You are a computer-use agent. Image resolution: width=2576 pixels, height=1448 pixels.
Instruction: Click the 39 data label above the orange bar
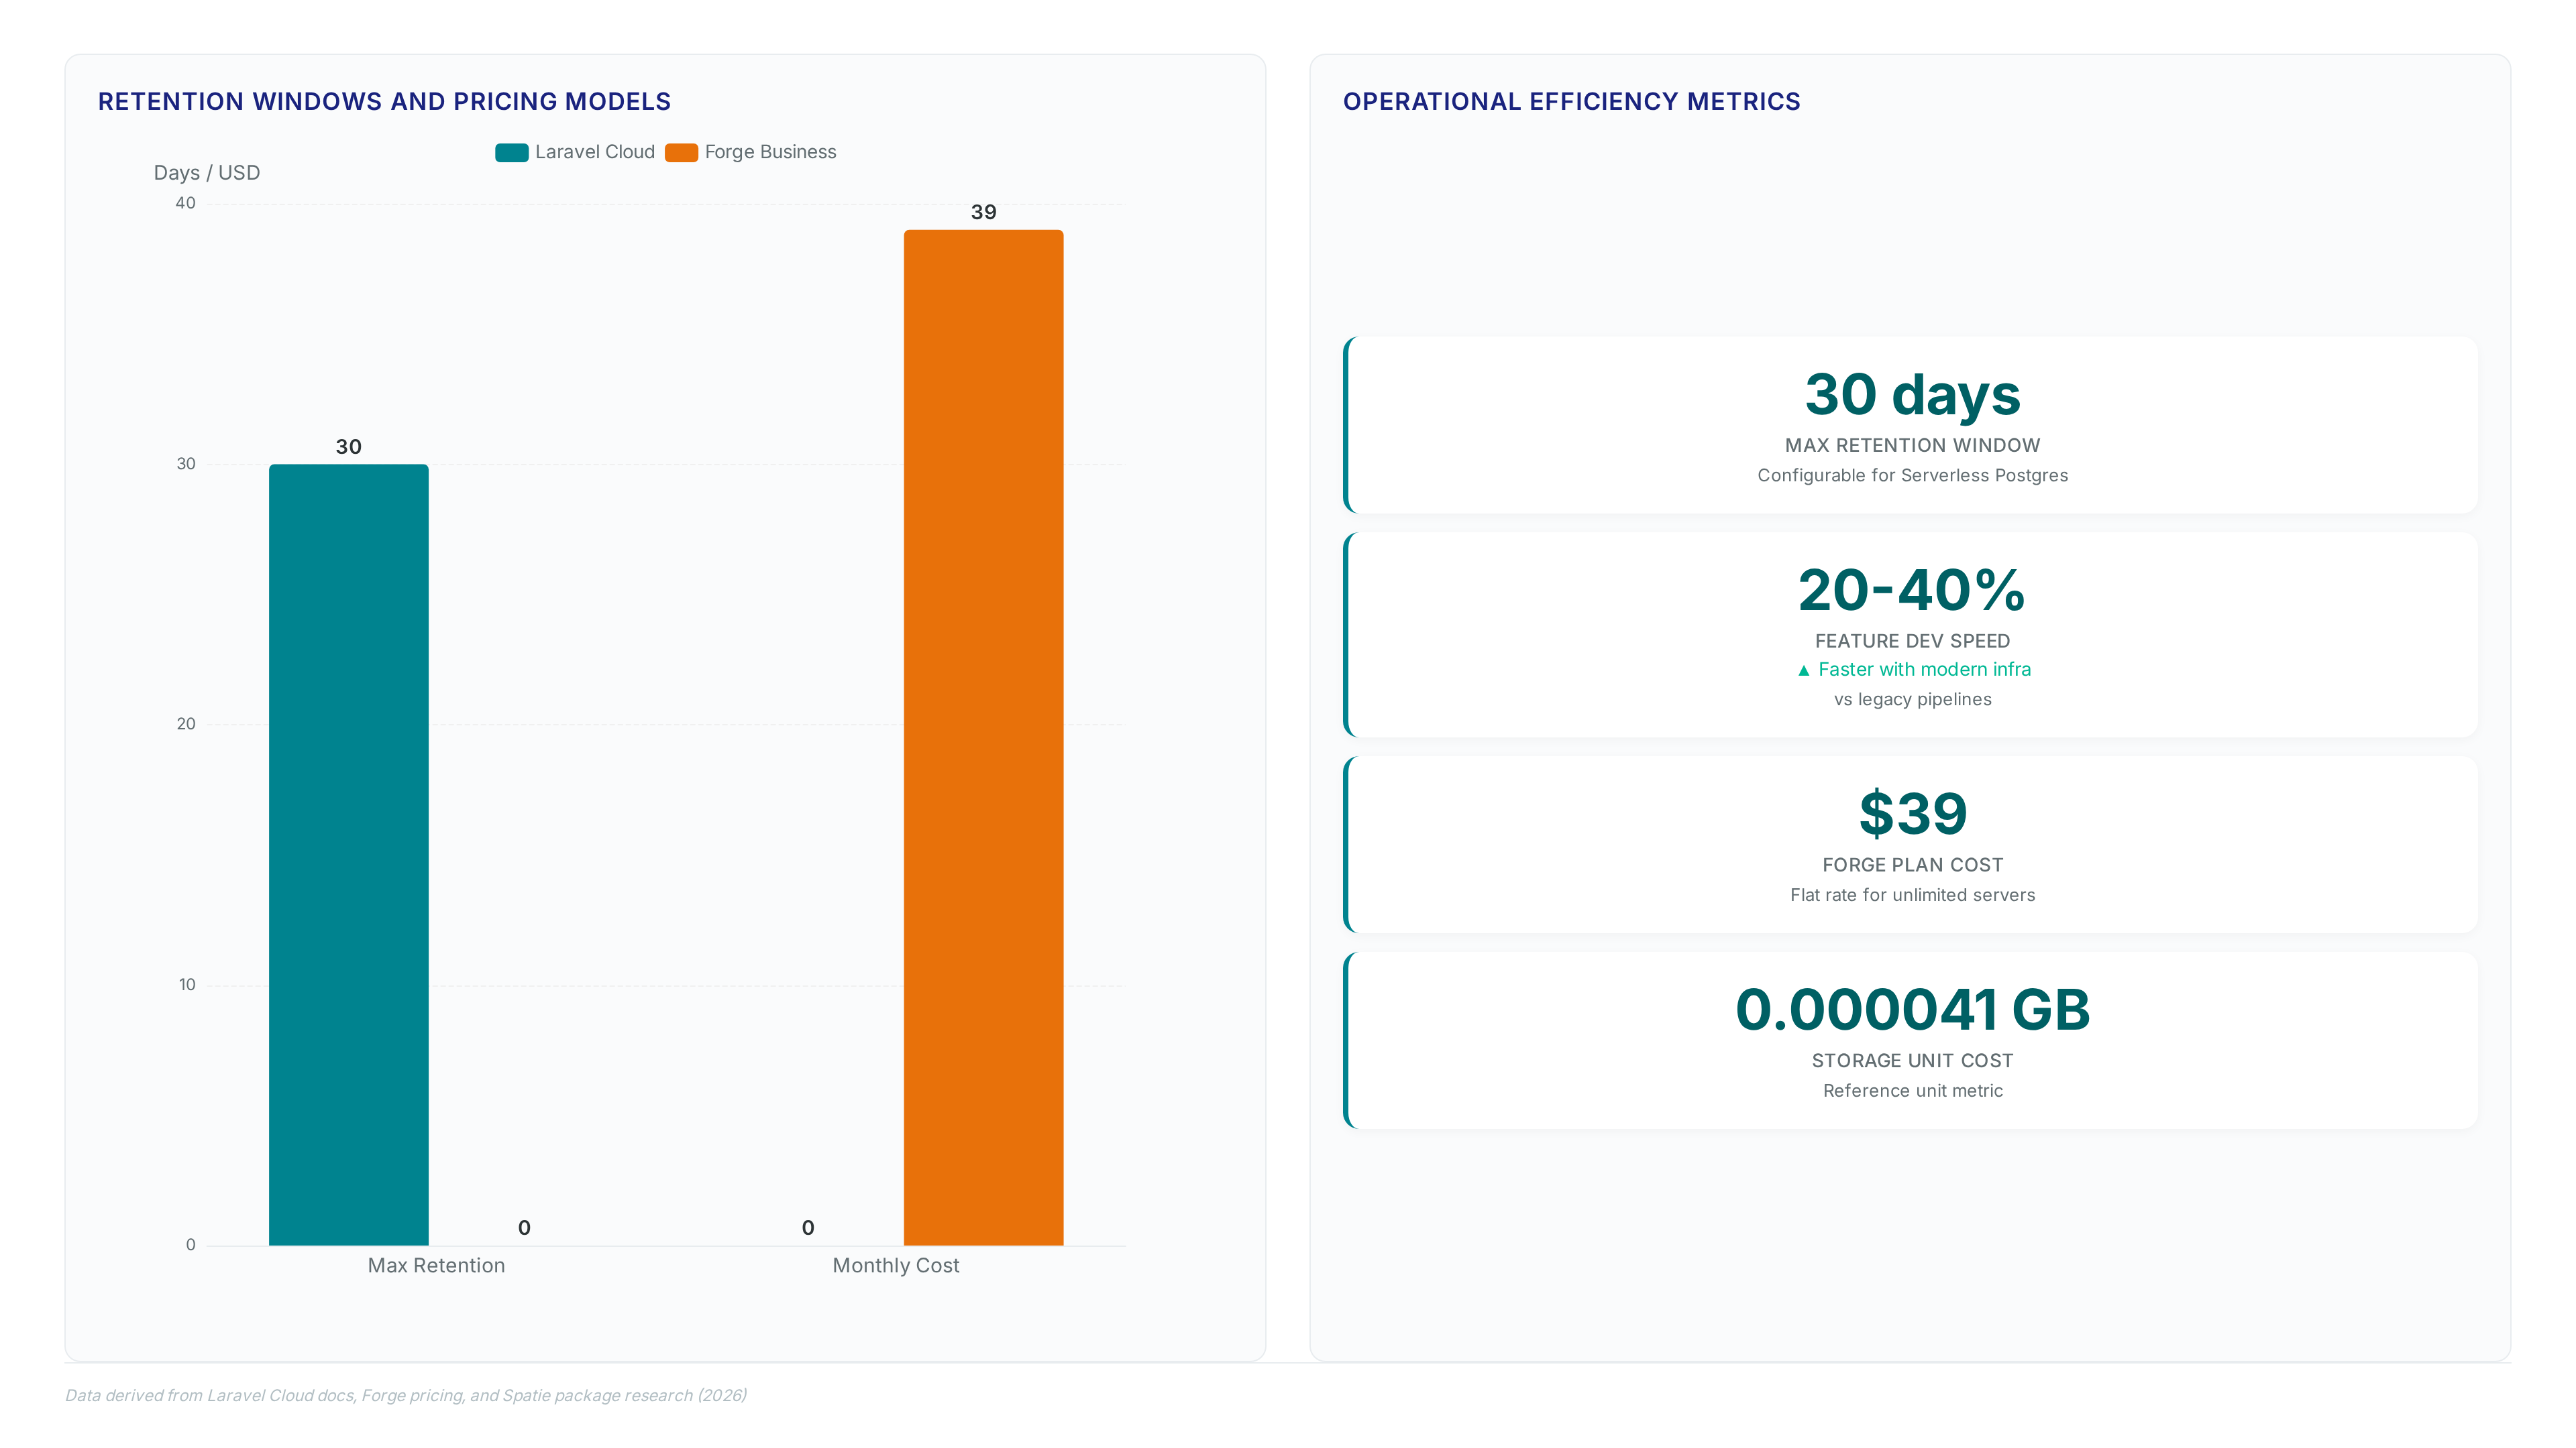[x=983, y=212]
